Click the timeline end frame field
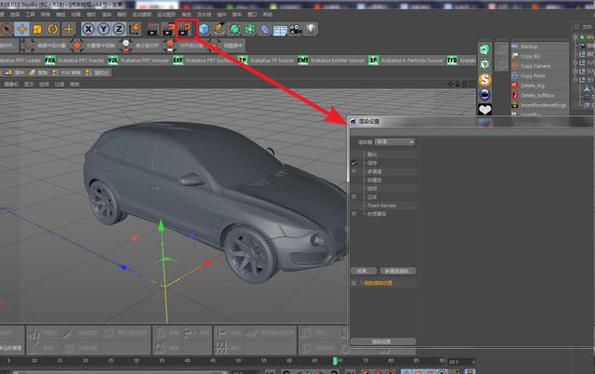This screenshot has width=595, height=374. (x=461, y=362)
